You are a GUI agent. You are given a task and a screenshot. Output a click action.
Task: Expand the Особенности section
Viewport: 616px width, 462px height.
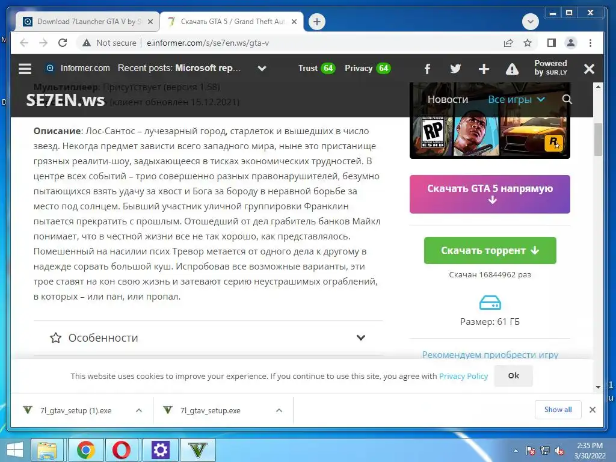tap(208, 338)
